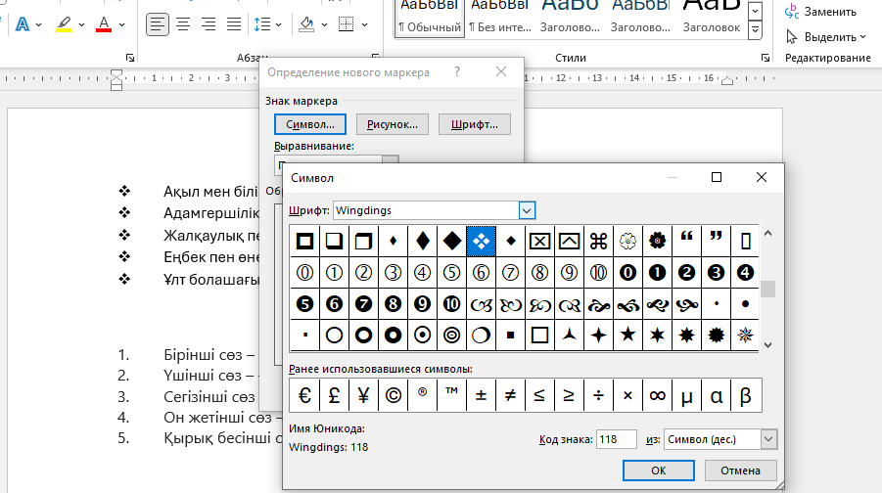Select the five-pointed star symbol

627,336
